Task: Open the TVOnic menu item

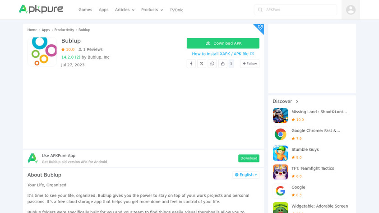Action: (x=176, y=10)
